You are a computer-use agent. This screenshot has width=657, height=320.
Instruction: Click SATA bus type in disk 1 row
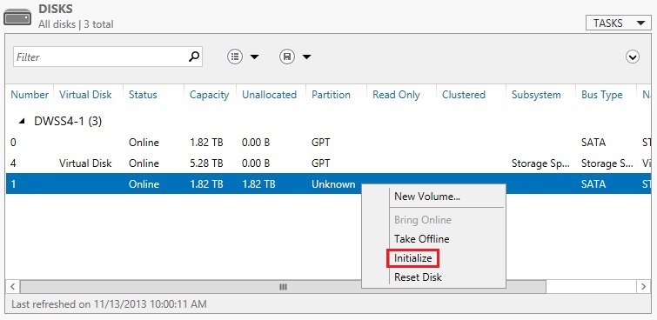(x=593, y=184)
